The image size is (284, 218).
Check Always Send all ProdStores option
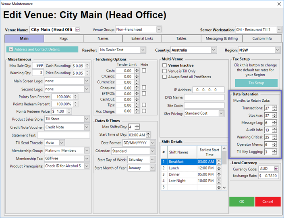pos(164,77)
